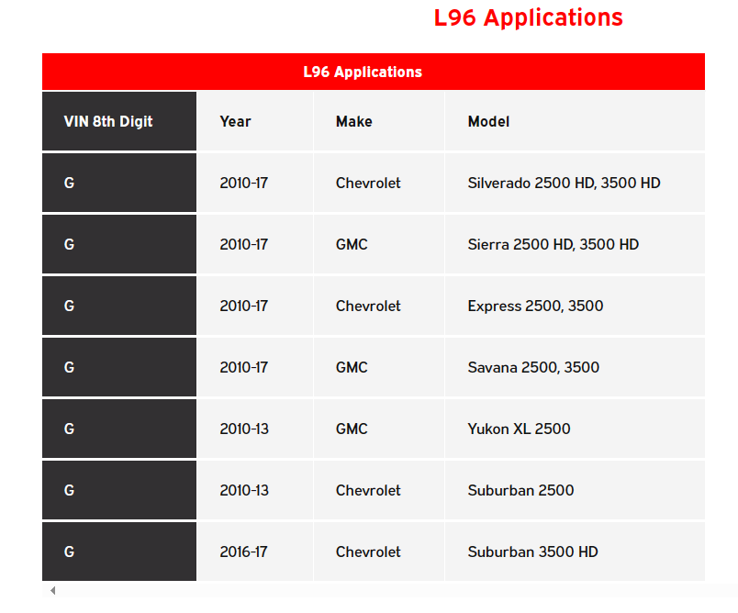Click the 'Savana 2500, 3500' model cell
738x613 pixels.
(575, 367)
